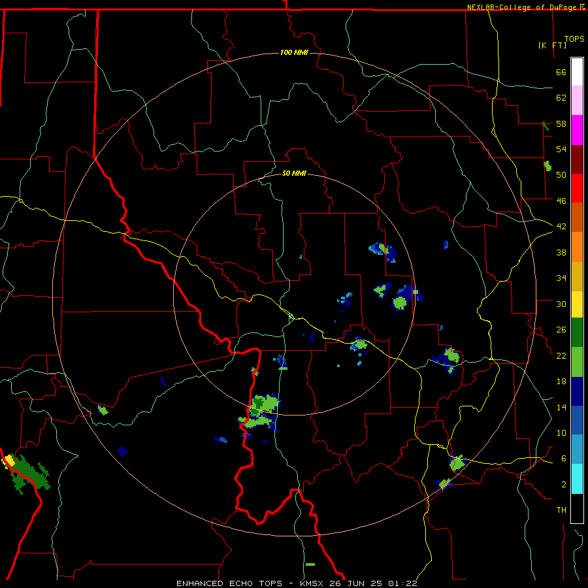Viewport: 588px width, 588px height.
Task: Click the legend value "58"
Action: point(561,123)
